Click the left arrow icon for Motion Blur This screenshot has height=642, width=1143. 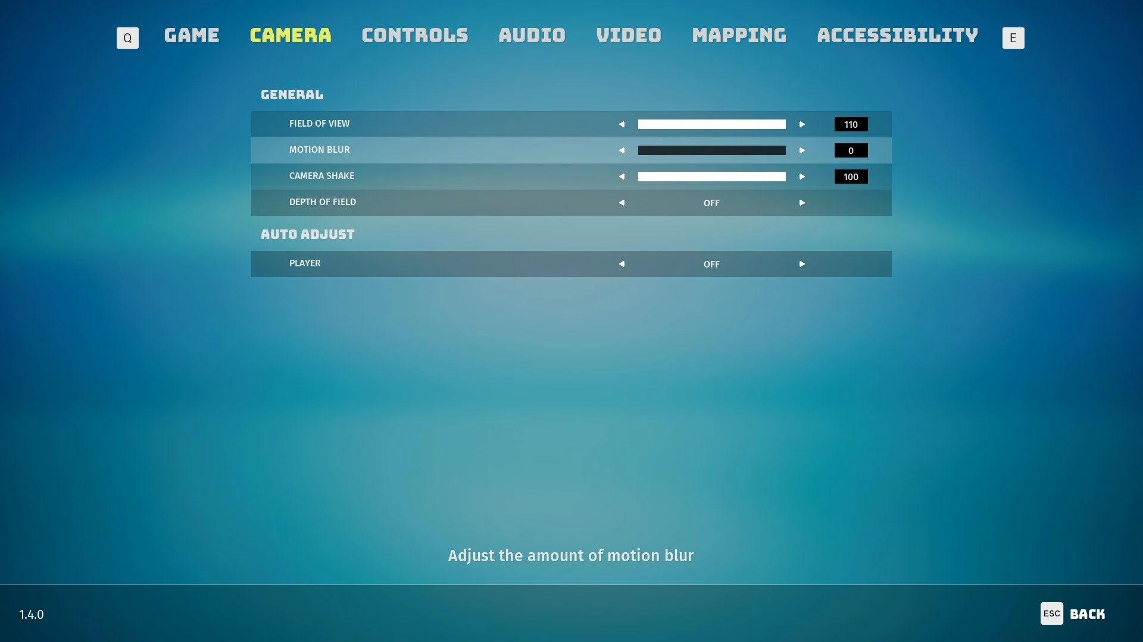(x=621, y=150)
